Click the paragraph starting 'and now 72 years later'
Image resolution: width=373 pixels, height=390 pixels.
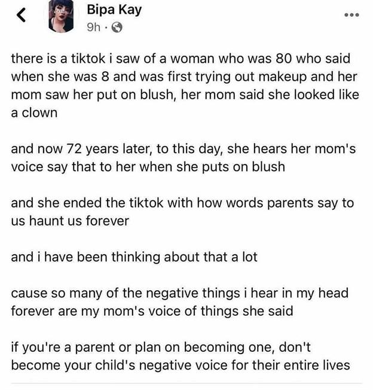(184, 158)
